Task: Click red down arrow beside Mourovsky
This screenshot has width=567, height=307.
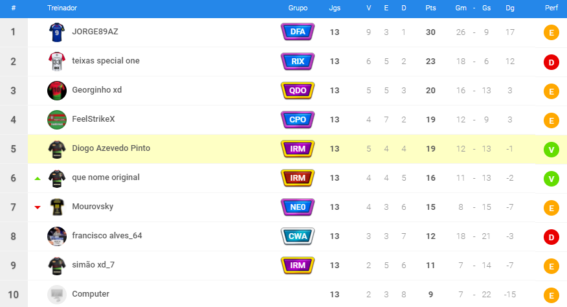Action: (x=38, y=207)
